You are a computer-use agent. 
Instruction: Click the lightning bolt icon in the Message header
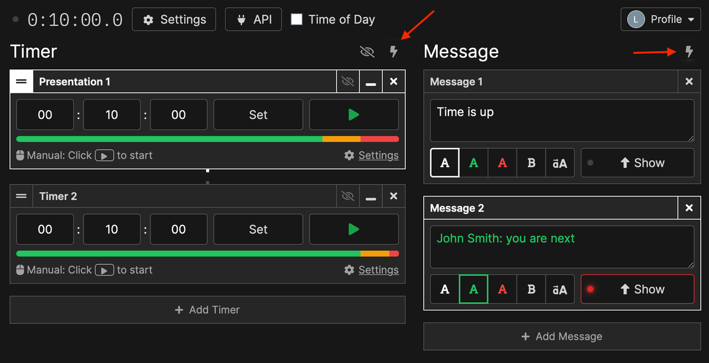[x=689, y=52]
